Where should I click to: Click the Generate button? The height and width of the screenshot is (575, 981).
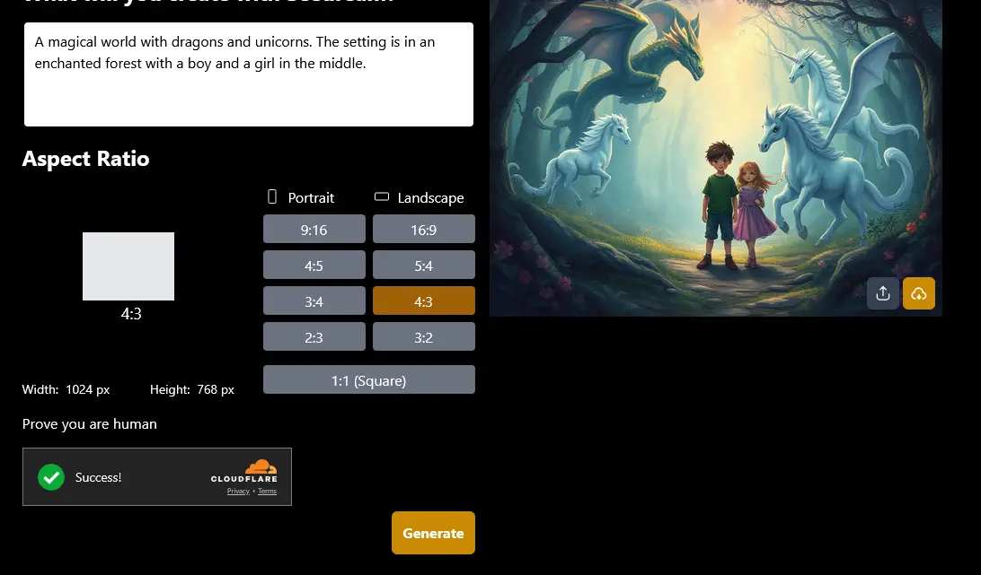tap(433, 533)
